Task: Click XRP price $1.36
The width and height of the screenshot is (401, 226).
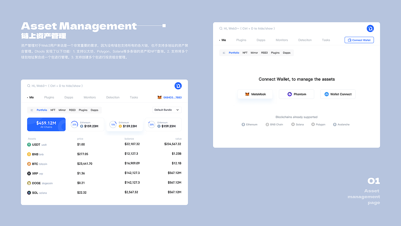Action: coord(81,173)
